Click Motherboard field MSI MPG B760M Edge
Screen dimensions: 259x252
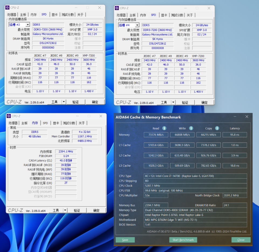[195, 220]
